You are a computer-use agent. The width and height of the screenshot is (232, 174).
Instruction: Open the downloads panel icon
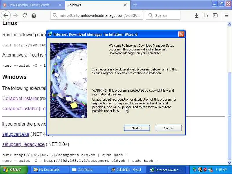[x=197, y=15]
